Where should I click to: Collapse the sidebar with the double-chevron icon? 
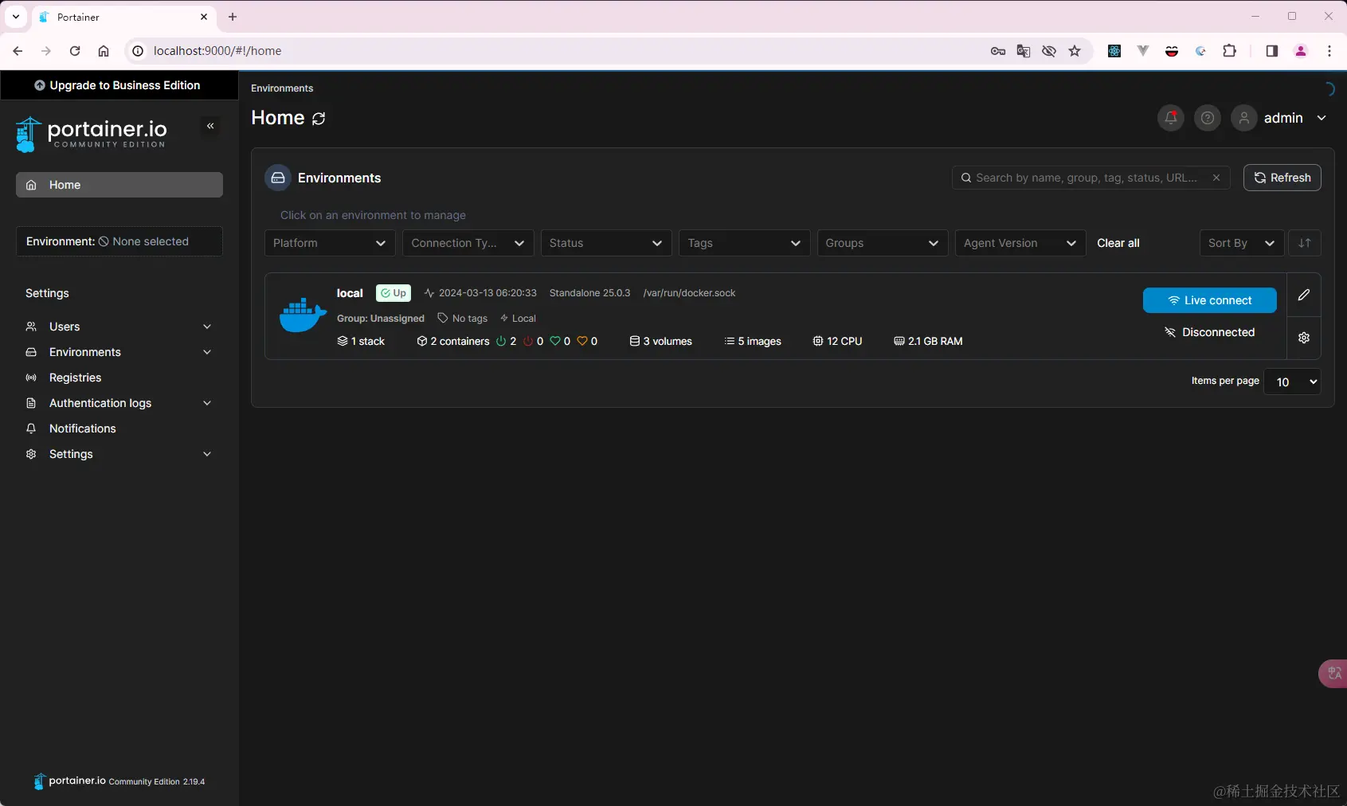pos(210,126)
